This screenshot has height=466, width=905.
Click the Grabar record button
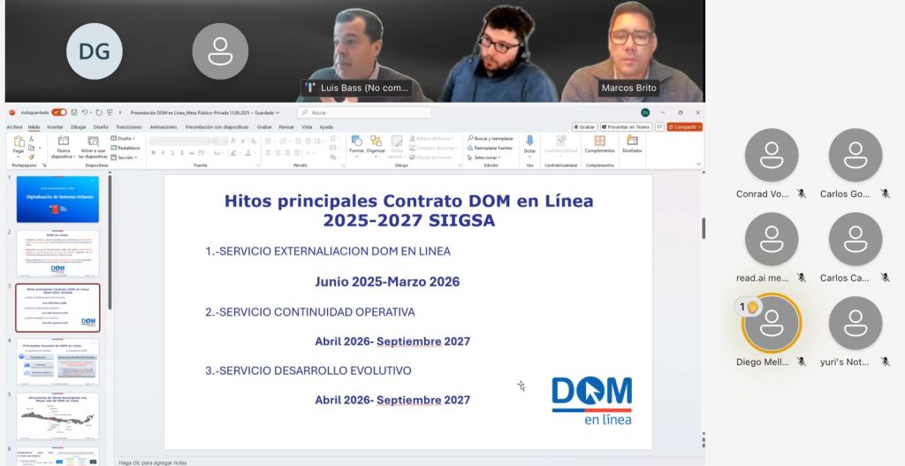click(585, 127)
